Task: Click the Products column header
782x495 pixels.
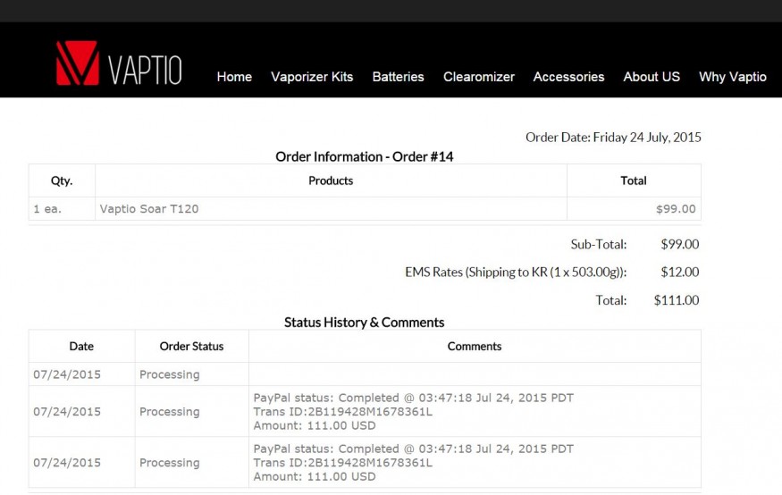Action: click(x=331, y=180)
